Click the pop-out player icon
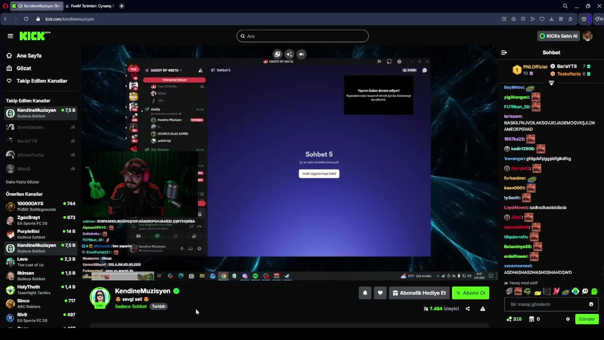 [x=277, y=54]
